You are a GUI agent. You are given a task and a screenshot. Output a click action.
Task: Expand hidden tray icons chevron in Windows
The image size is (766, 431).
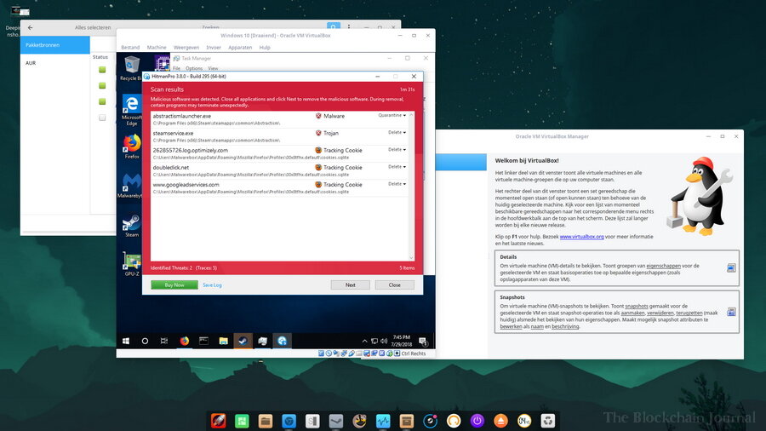pyautogui.click(x=364, y=341)
